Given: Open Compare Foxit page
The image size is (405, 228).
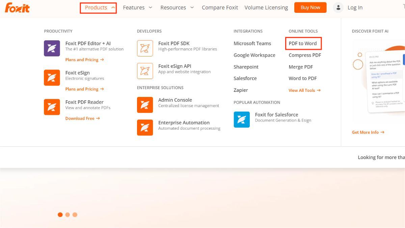Looking at the screenshot, I should click(220, 7).
